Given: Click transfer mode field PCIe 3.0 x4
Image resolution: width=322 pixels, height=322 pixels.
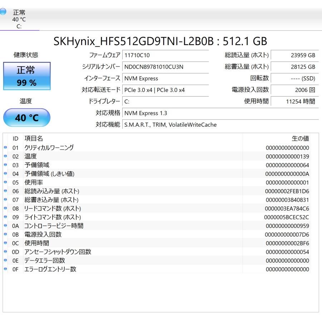Looking at the screenshot, I should [166, 90].
